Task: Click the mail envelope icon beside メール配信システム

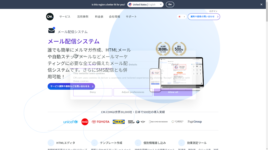Action: (x=52, y=30)
